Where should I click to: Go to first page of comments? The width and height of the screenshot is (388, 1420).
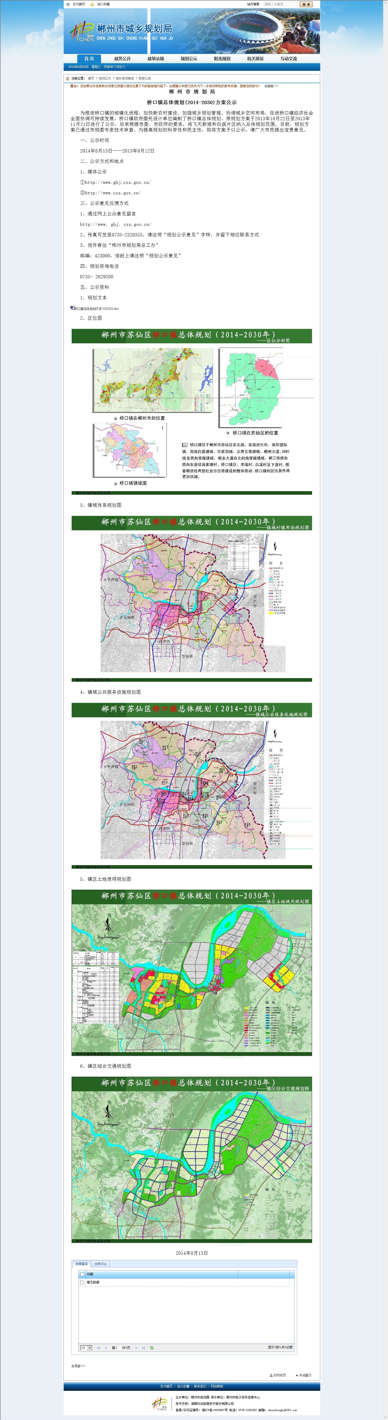click(99, 1348)
